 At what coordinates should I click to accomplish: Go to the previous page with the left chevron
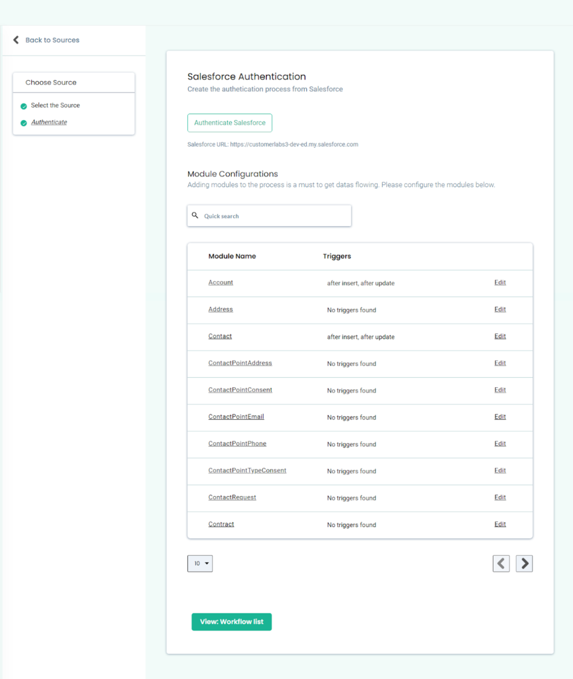point(501,564)
